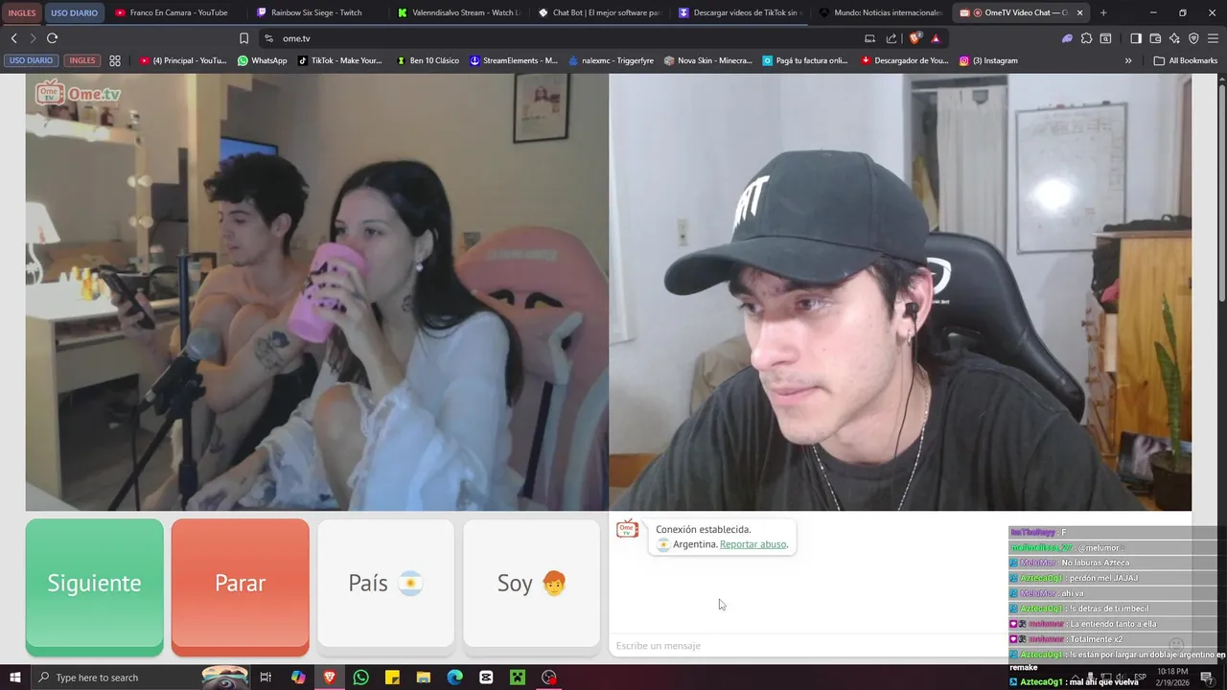Open Pagá tu factura online bookmark
The image size is (1227, 690).
click(805, 60)
